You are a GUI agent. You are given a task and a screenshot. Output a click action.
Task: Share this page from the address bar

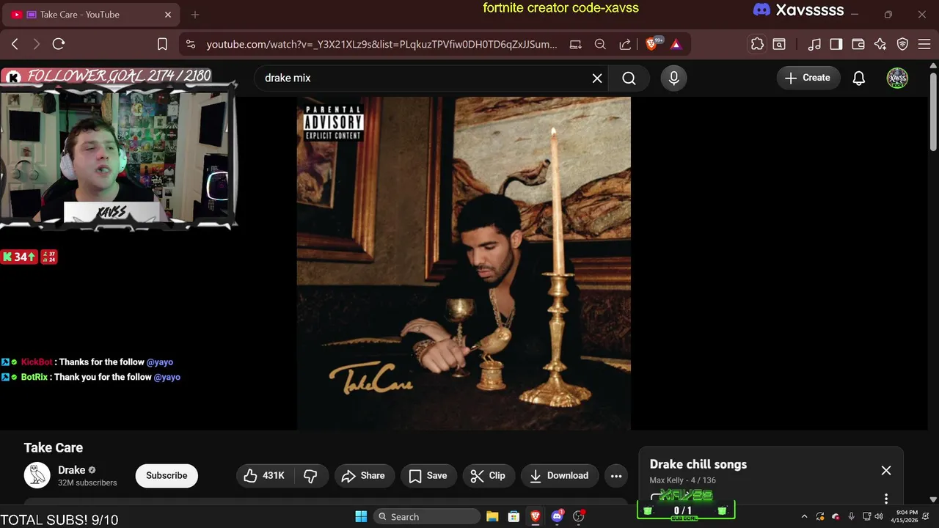point(625,44)
